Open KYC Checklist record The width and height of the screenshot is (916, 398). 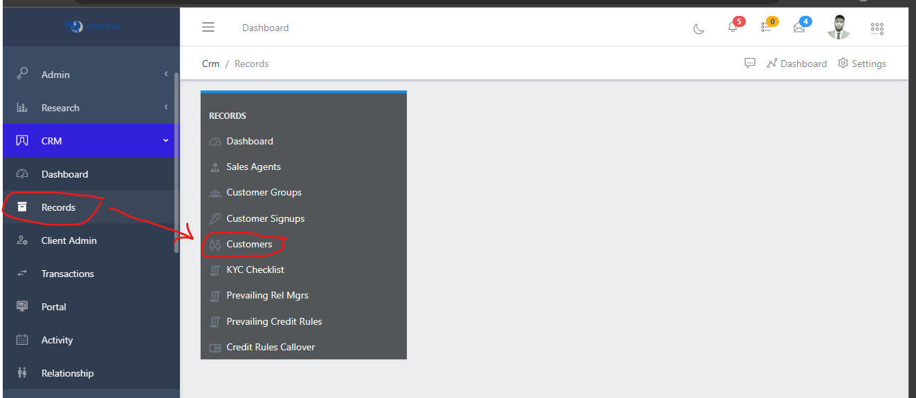click(255, 269)
